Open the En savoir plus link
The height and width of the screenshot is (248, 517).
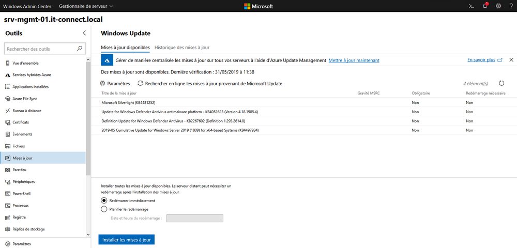pyautogui.click(x=481, y=60)
